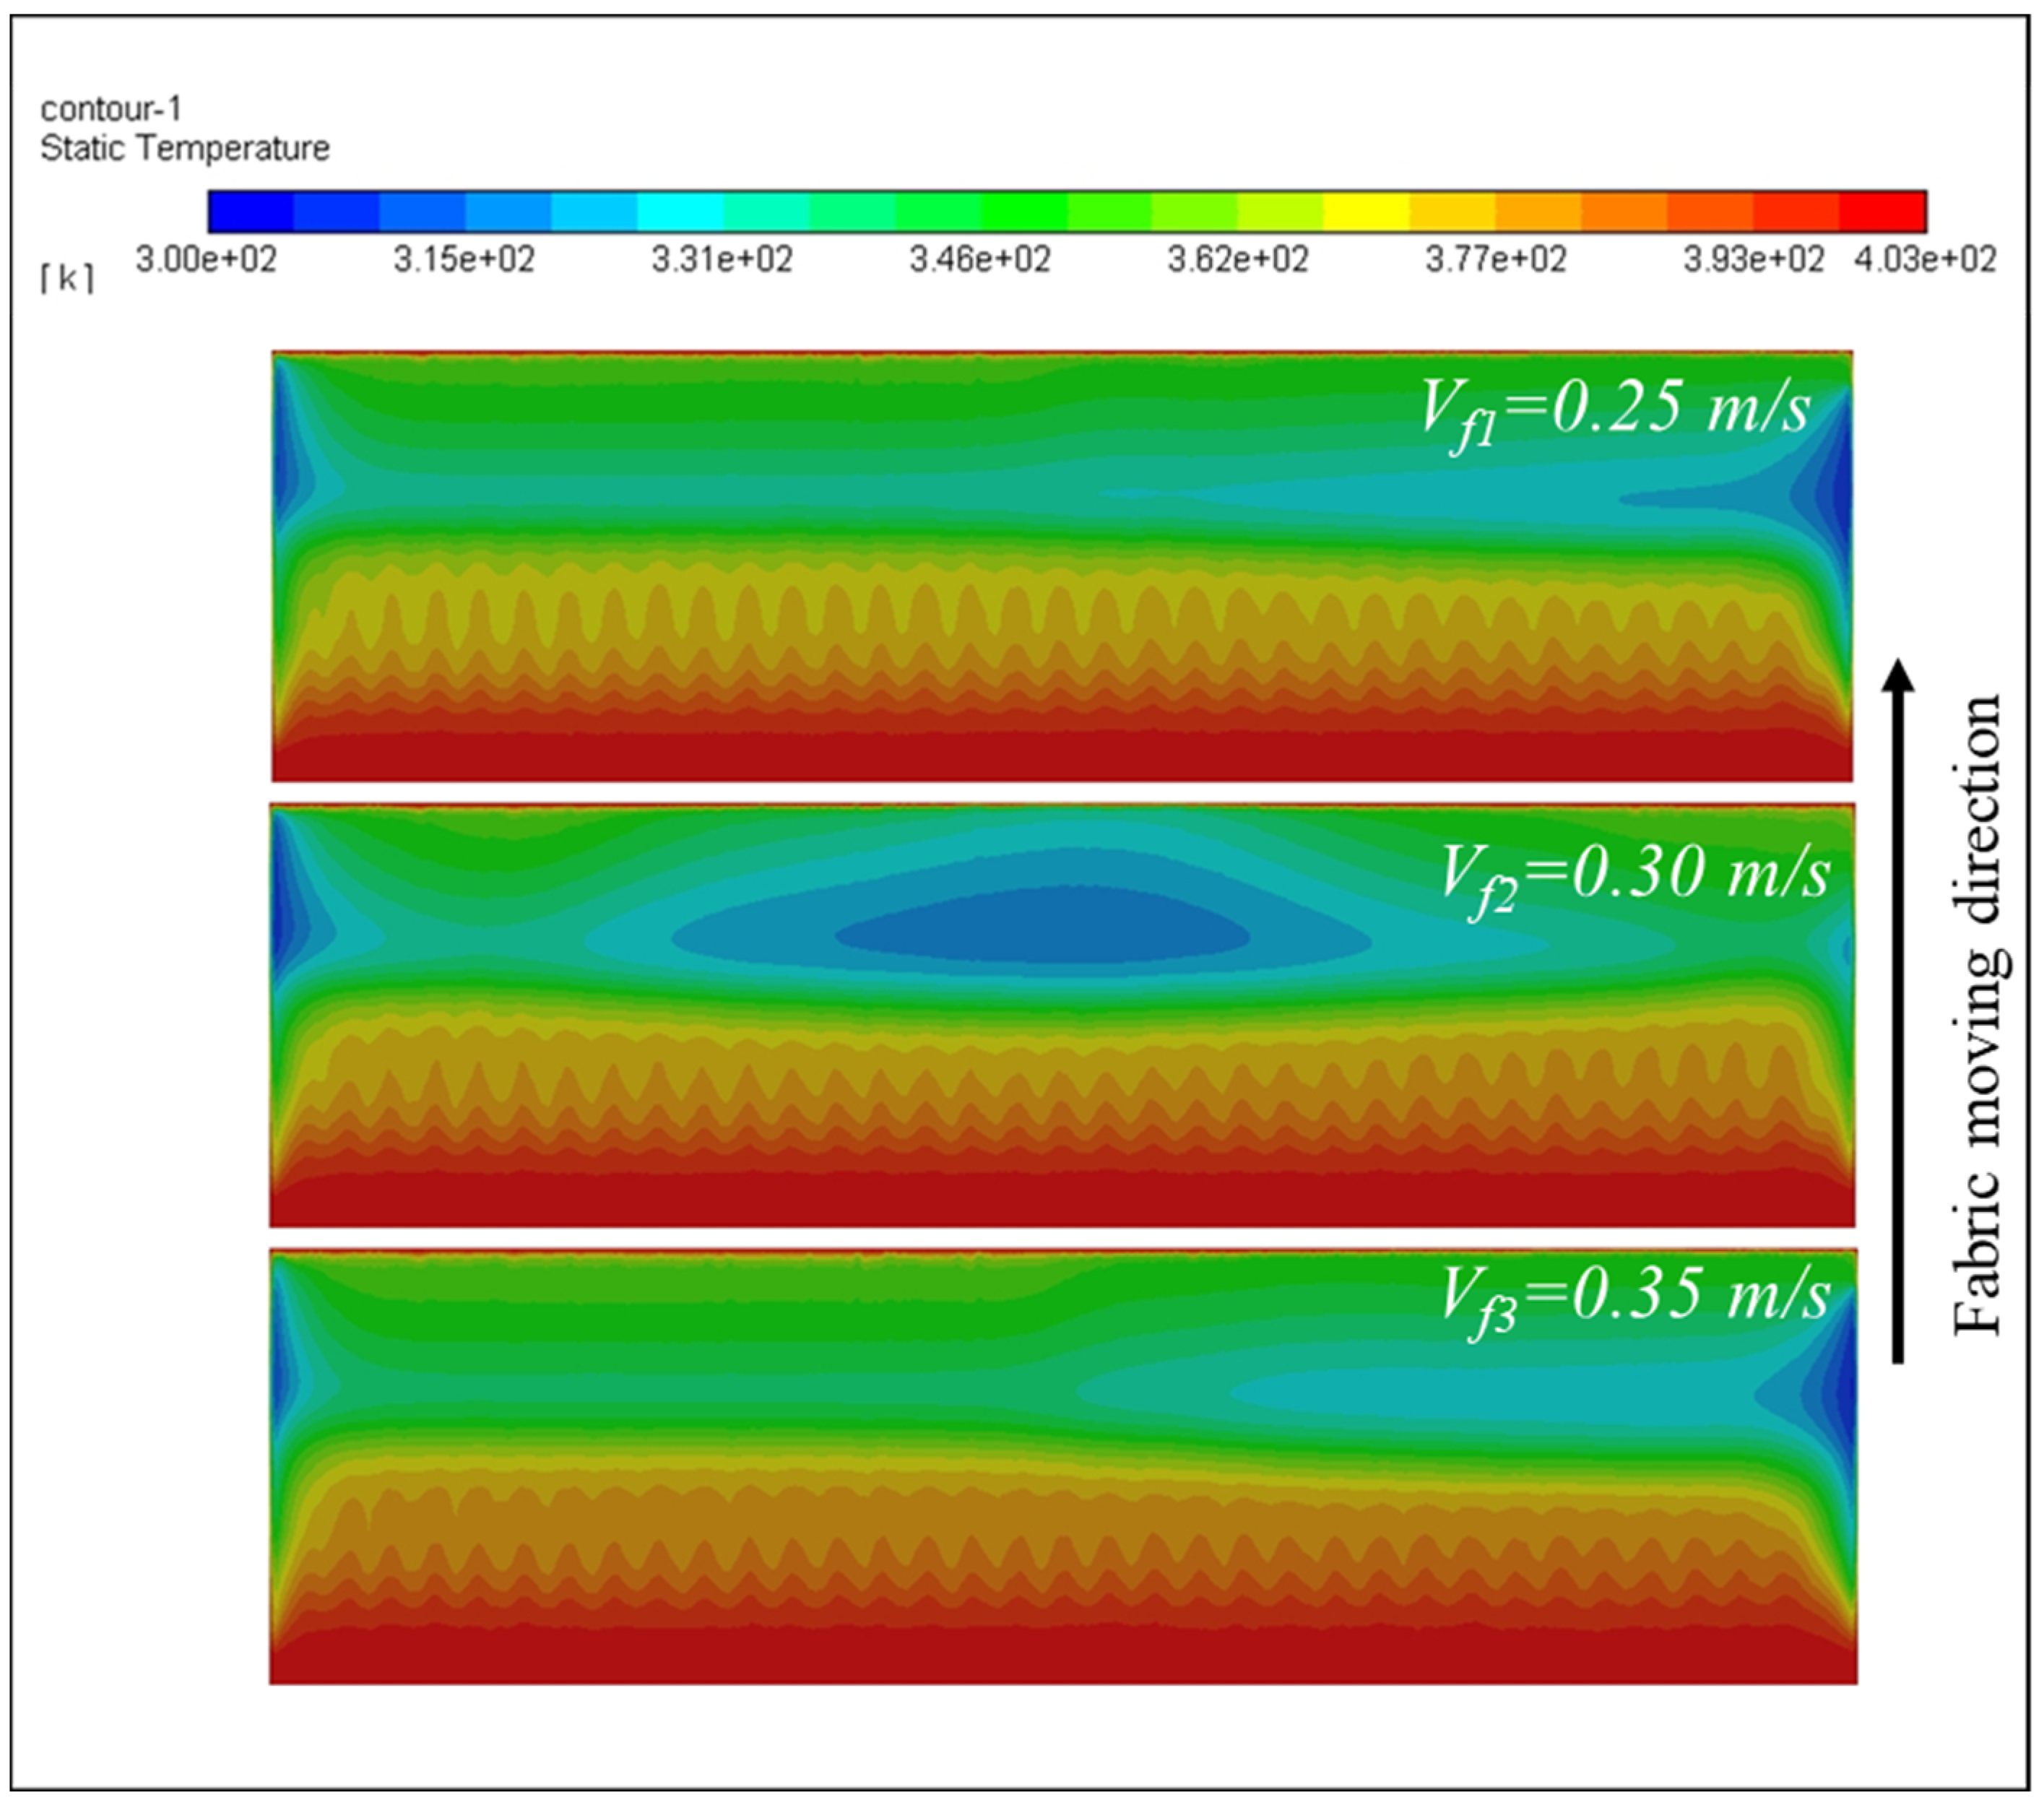Click the dark blue end of colorbar
Viewport: 2044px width, 1805px height.
(250, 211)
